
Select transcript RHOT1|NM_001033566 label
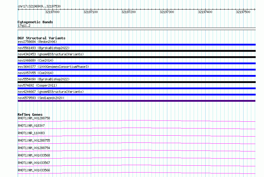coord(34,170)
